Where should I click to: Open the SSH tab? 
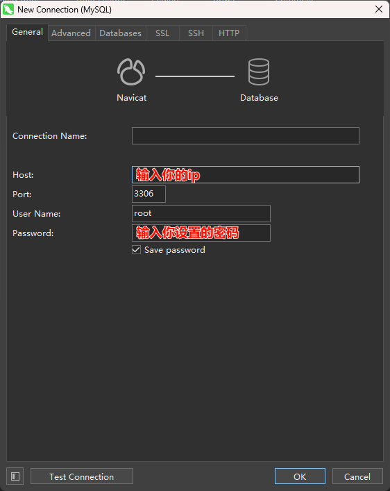pyautogui.click(x=196, y=33)
